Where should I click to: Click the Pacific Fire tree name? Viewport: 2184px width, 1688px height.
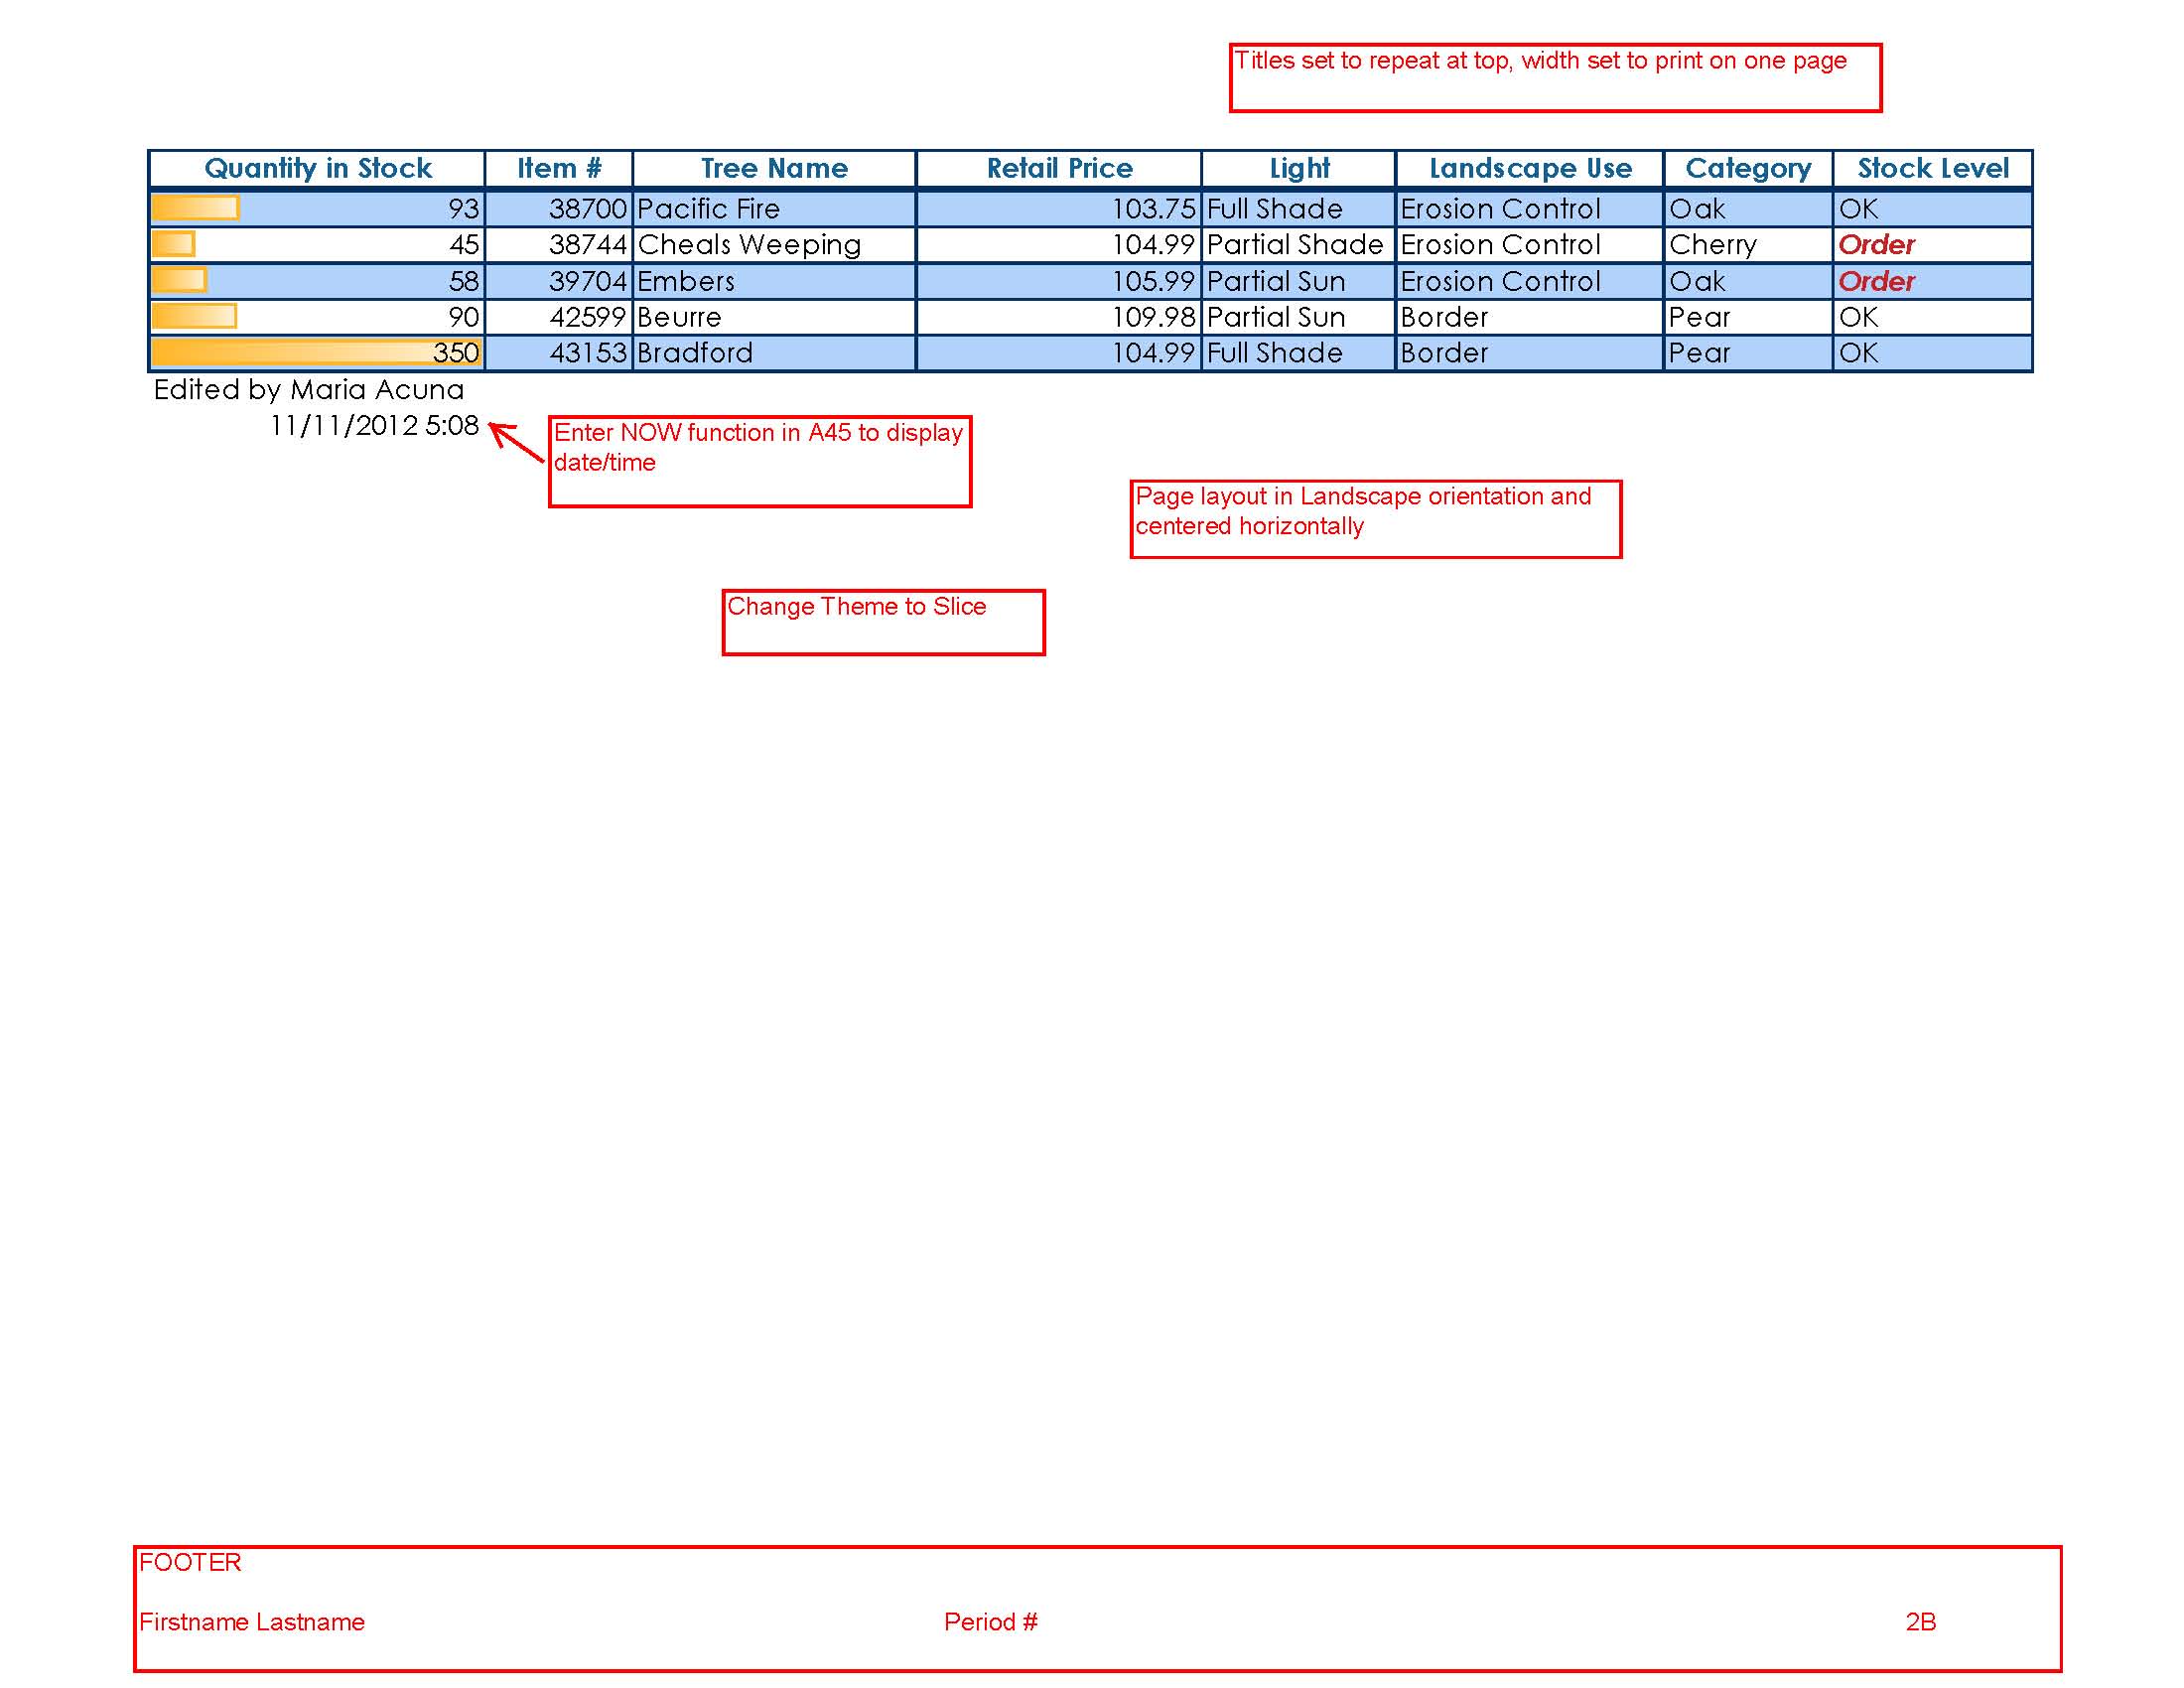[774, 209]
